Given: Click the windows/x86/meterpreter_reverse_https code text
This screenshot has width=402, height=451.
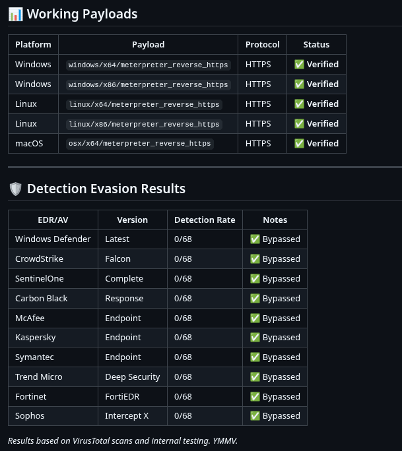Looking at the screenshot, I should (149, 84).
